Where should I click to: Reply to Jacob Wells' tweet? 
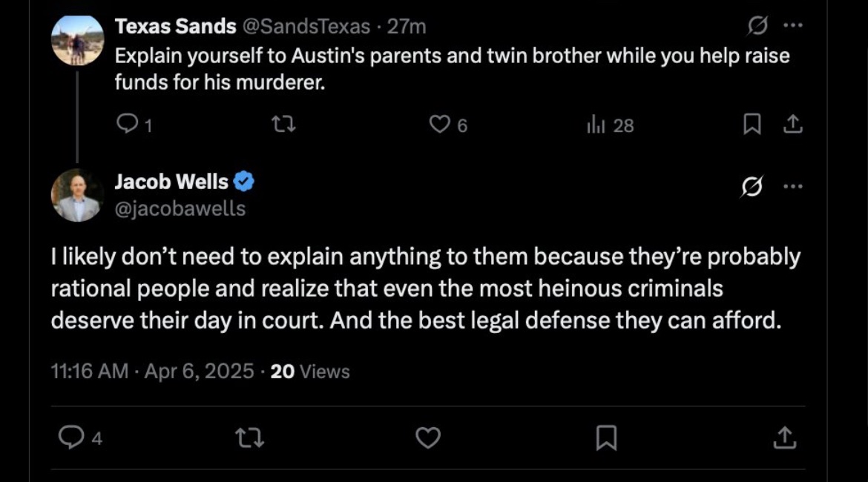tap(71, 438)
